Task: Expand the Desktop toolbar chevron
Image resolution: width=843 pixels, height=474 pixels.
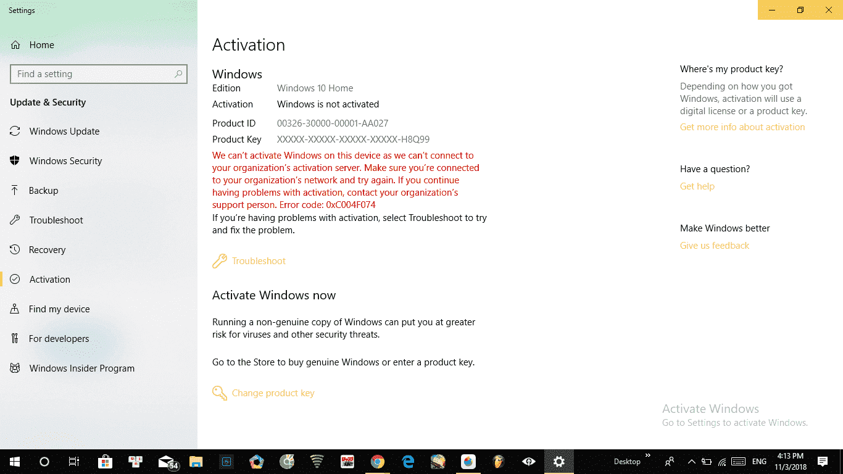Action: pyautogui.click(x=648, y=456)
